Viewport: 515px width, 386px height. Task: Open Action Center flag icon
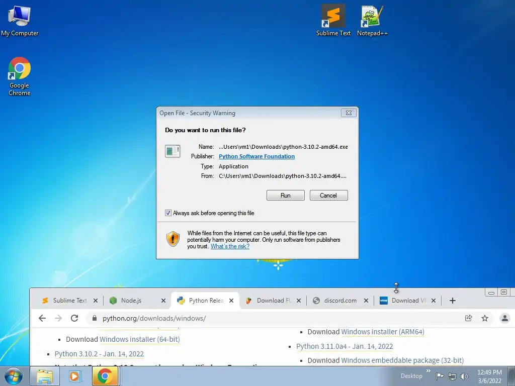click(x=440, y=376)
